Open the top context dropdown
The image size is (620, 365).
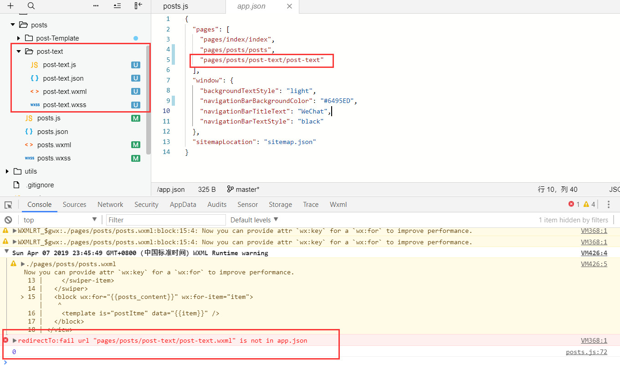[60, 220]
